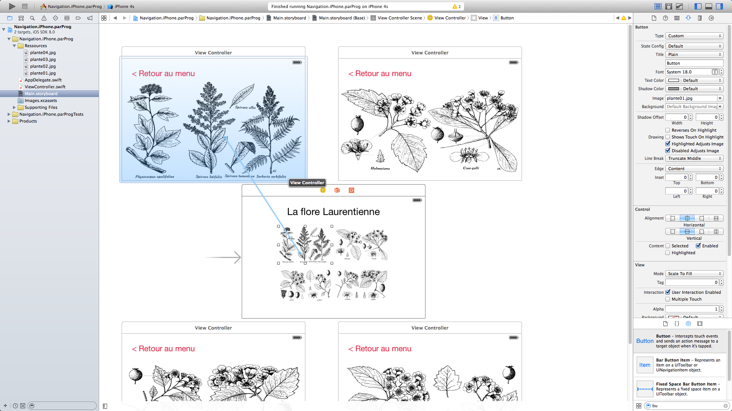Viewport: 732px width, 411px height.
Task: Click the Identity inspector icon
Action: [x=677, y=18]
